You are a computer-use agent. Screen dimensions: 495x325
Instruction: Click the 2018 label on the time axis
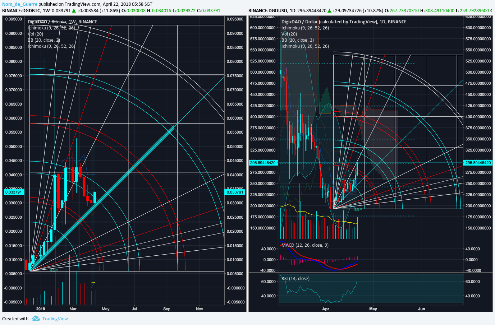point(41,309)
